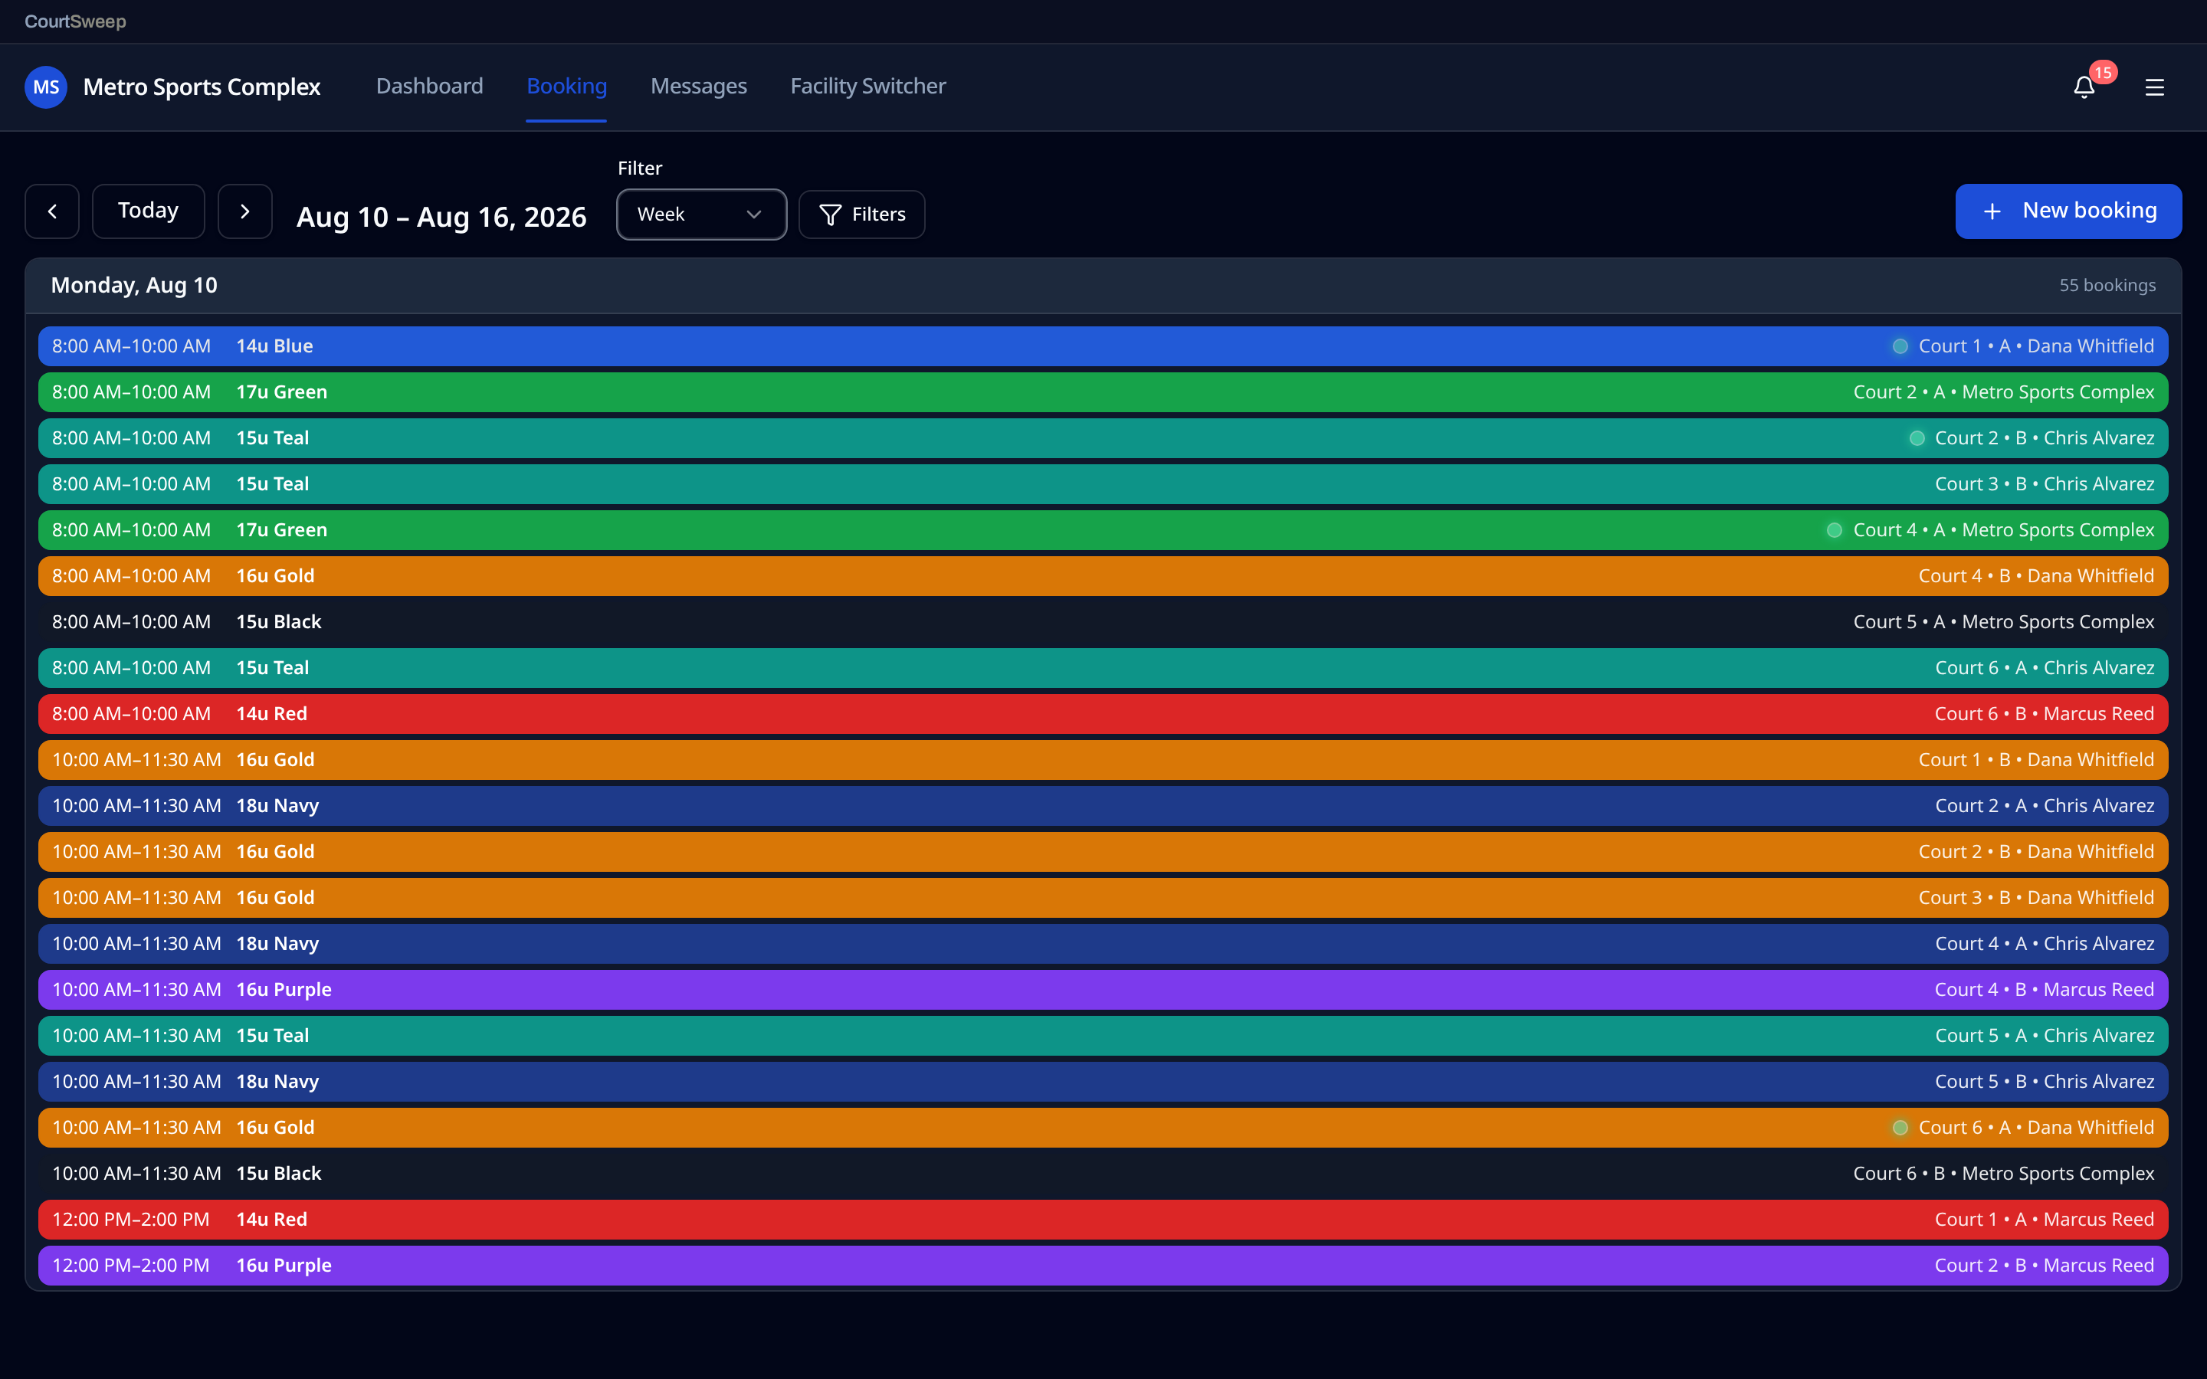Open 8:00 AM 15u Teal Court 6 A booking

1103,669
